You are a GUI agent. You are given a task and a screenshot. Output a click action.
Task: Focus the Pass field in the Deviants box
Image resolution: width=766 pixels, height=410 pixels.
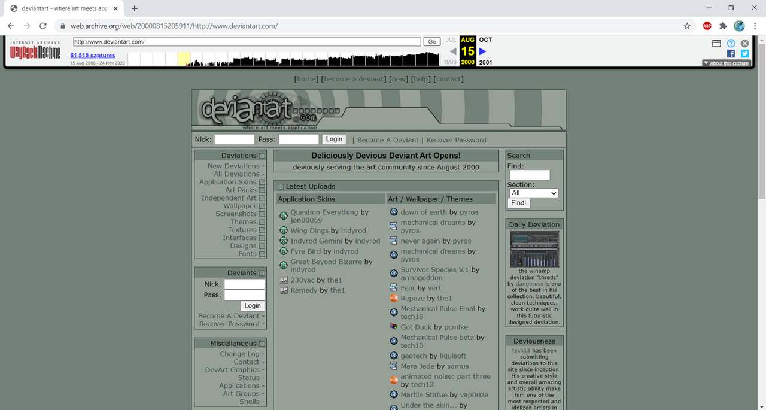[x=244, y=294]
